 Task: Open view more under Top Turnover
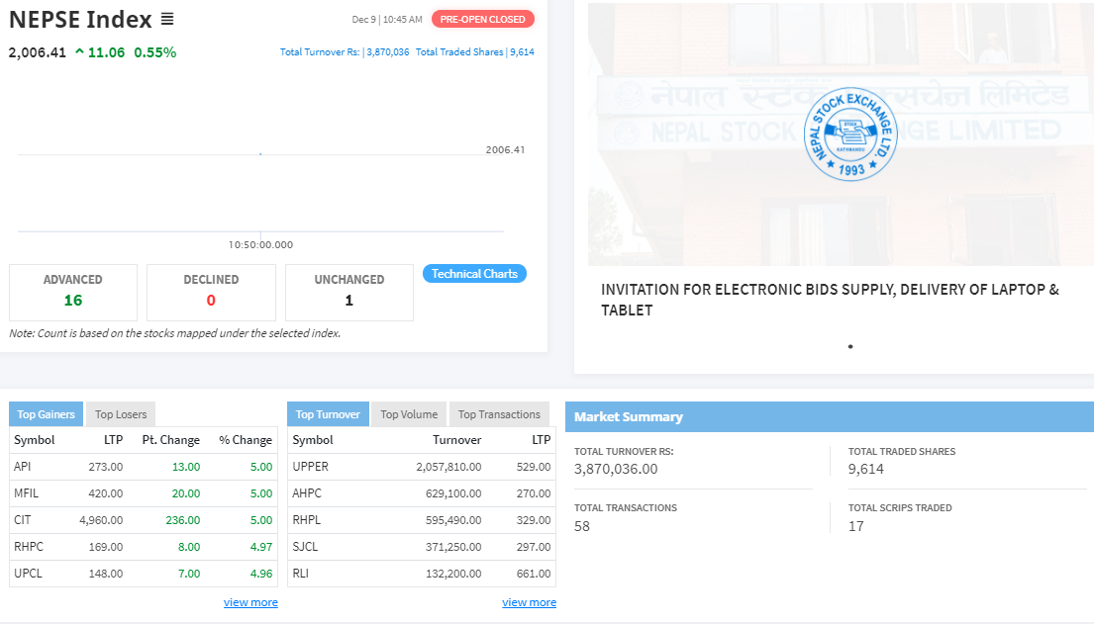click(x=529, y=602)
